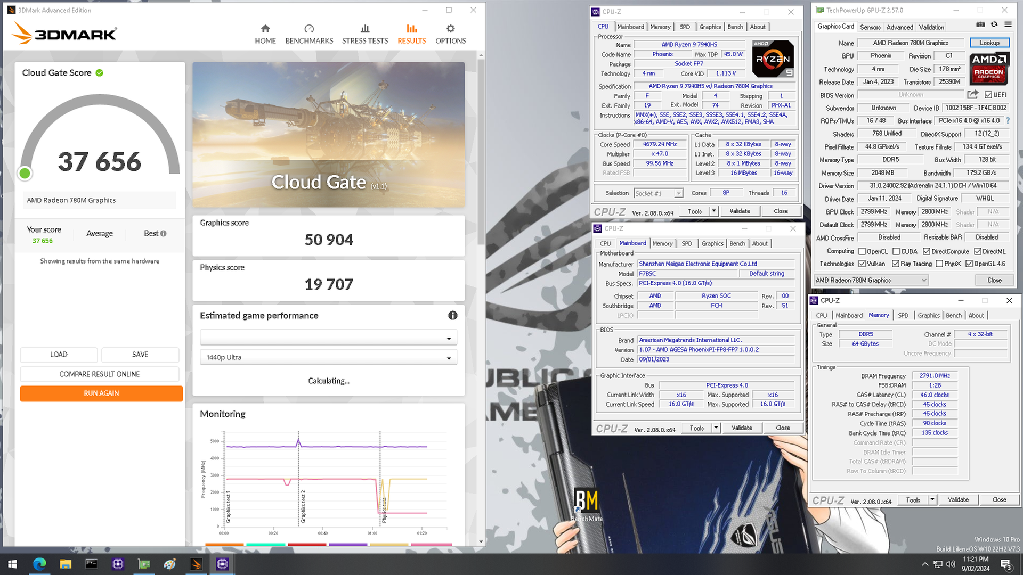Click the Lookup button in GPU-Z

pos(989,43)
